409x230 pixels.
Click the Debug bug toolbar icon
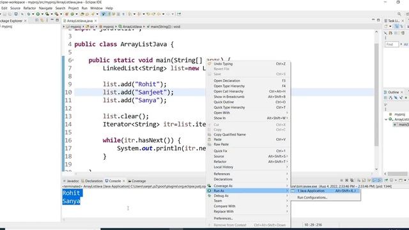(29, 14)
